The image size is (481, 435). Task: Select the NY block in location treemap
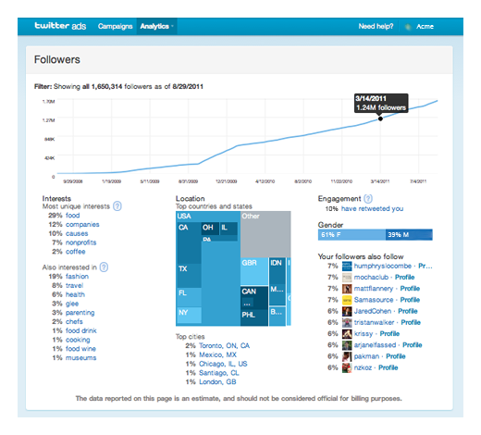(x=189, y=315)
